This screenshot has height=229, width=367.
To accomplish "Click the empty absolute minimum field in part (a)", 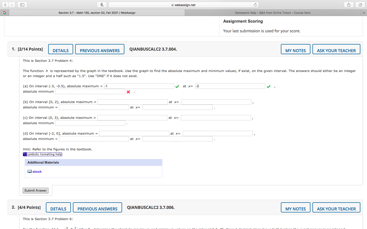I will 90,91.
